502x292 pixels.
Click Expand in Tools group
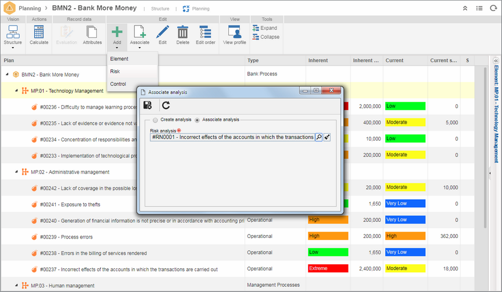tap(265, 28)
